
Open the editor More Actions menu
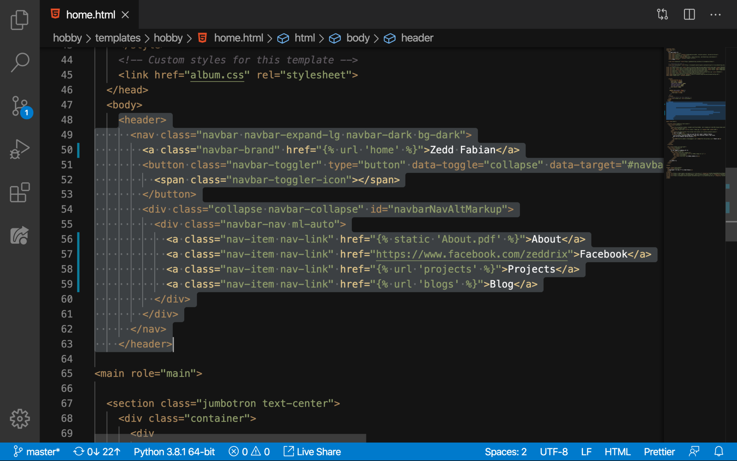tap(715, 14)
